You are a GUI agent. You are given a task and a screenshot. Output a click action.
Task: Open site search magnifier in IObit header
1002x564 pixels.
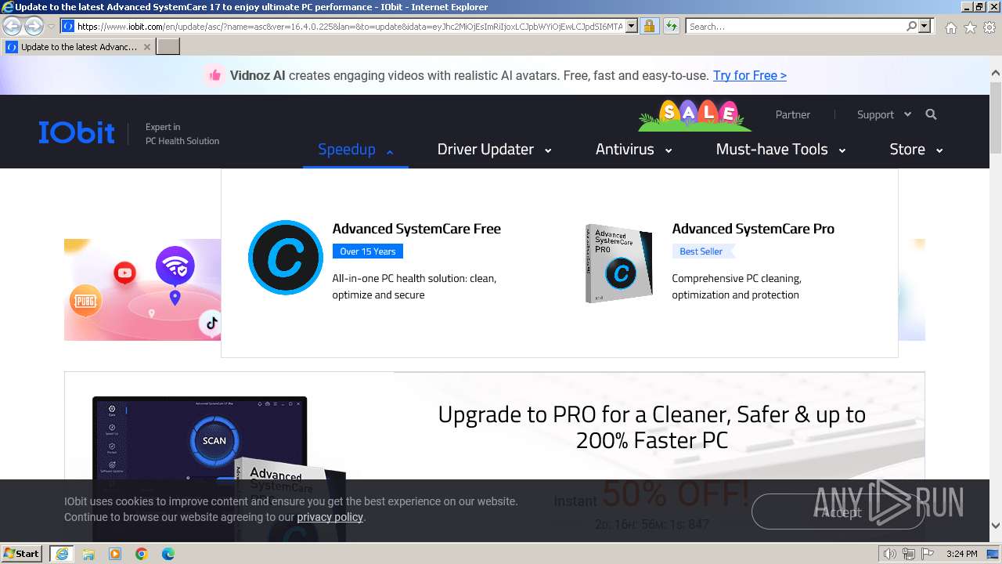(x=931, y=114)
